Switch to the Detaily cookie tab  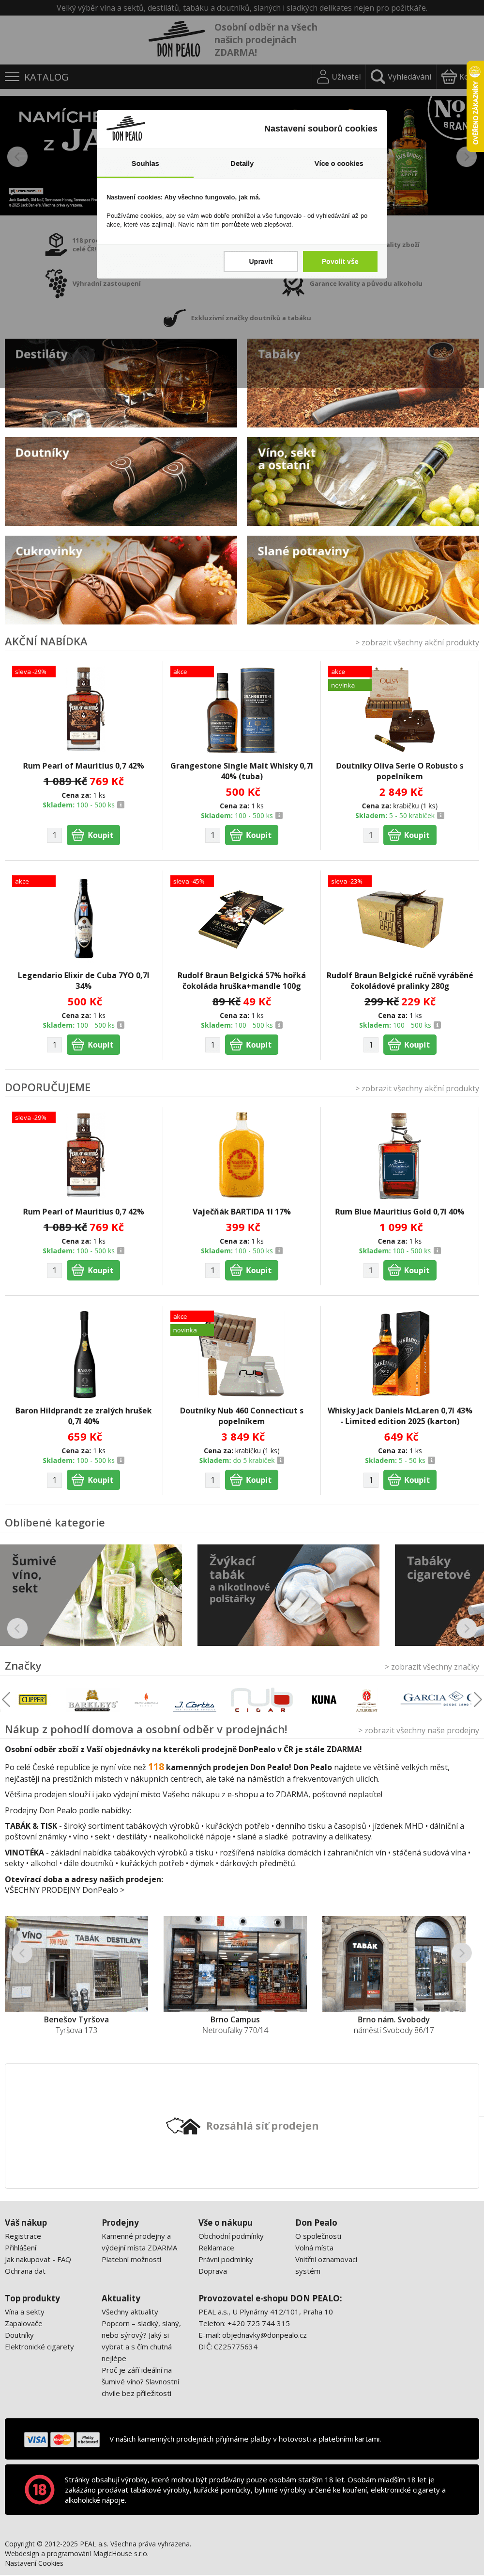242,163
